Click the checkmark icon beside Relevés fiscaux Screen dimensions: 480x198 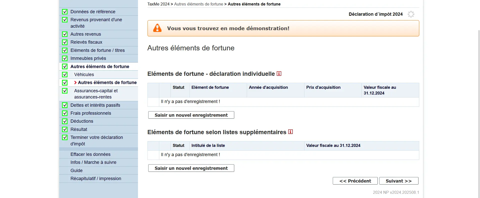(65, 42)
